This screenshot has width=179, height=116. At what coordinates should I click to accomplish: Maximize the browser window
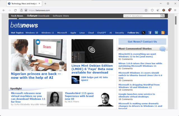168,4
